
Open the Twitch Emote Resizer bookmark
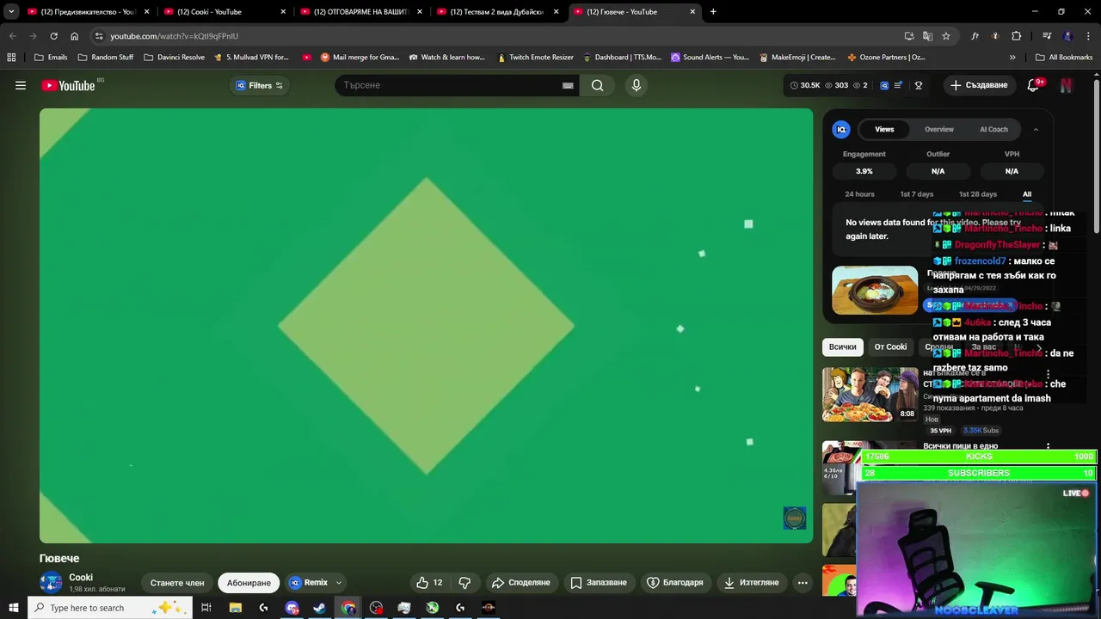pyautogui.click(x=535, y=58)
